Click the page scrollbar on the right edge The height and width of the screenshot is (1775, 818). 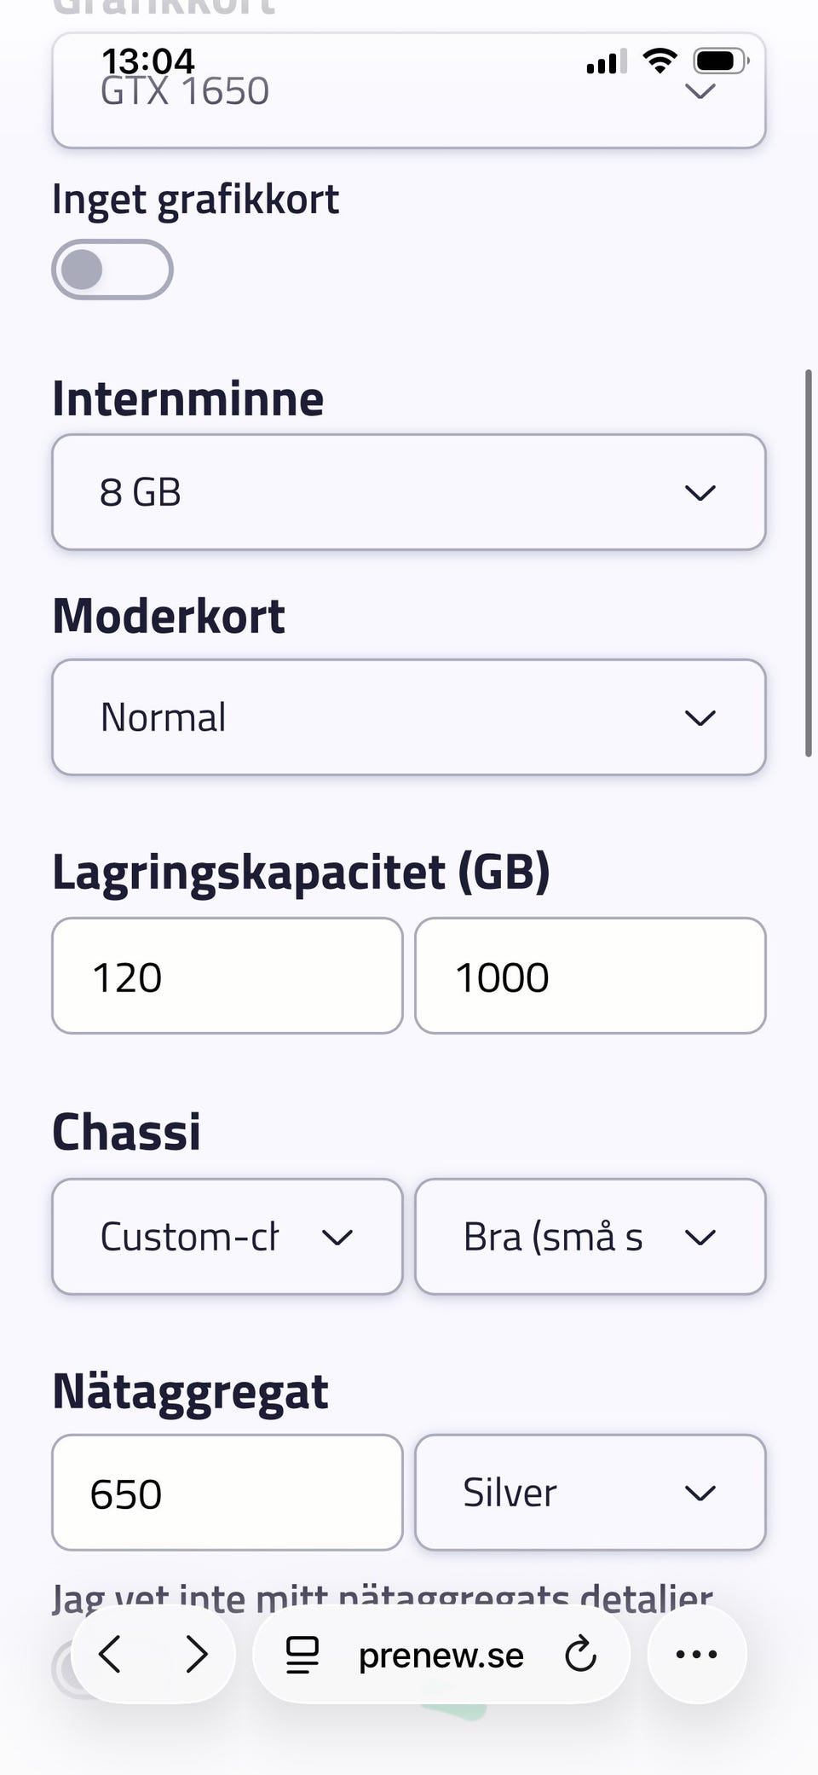(808, 563)
